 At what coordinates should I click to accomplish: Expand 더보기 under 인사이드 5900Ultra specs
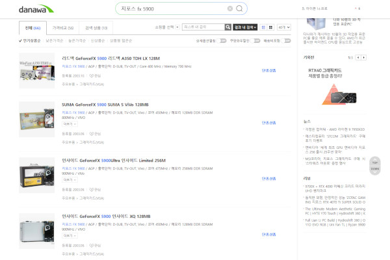point(70,179)
